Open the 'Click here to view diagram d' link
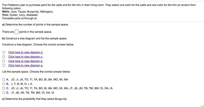 (x=26, y=52)
